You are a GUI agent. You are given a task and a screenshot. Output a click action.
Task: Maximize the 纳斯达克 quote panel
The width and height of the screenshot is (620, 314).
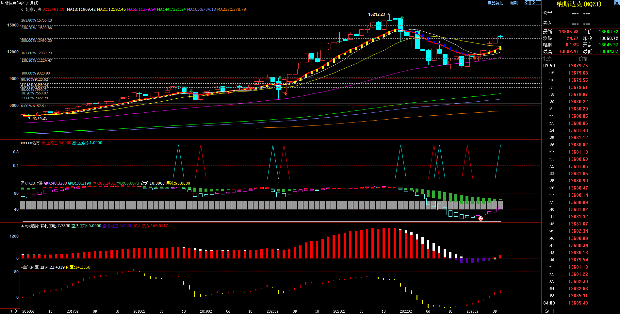[617, 3]
